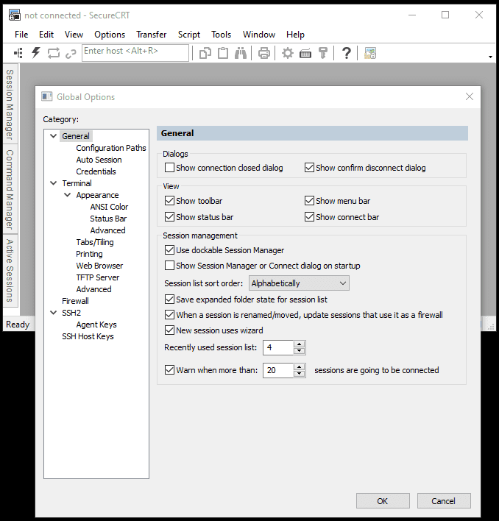Select TFTP Server in category tree

(x=98, y=277)
